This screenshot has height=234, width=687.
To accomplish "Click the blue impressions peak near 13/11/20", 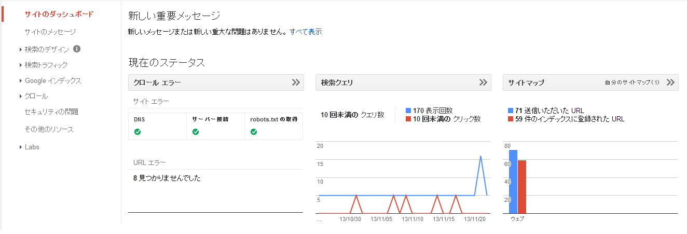I will 481,157.
